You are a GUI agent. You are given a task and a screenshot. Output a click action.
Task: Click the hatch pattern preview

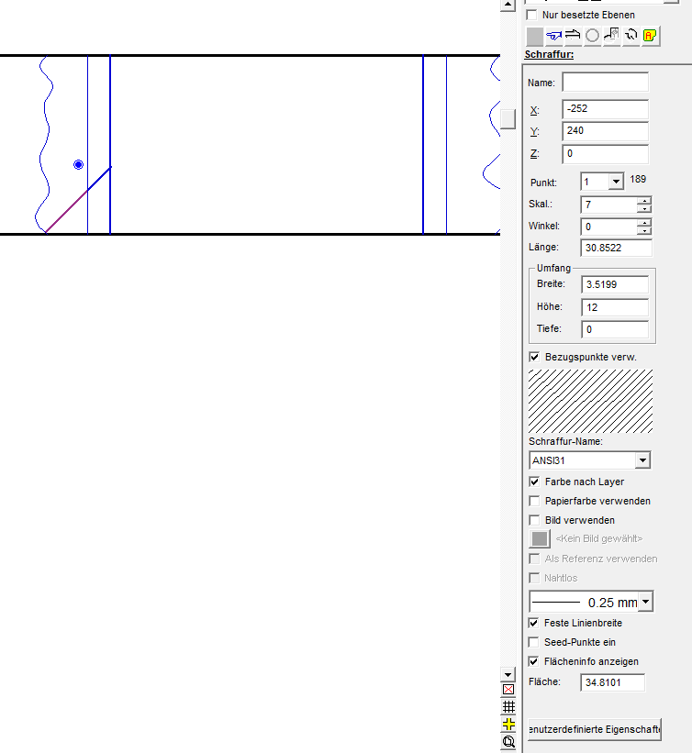click(591, 401)
